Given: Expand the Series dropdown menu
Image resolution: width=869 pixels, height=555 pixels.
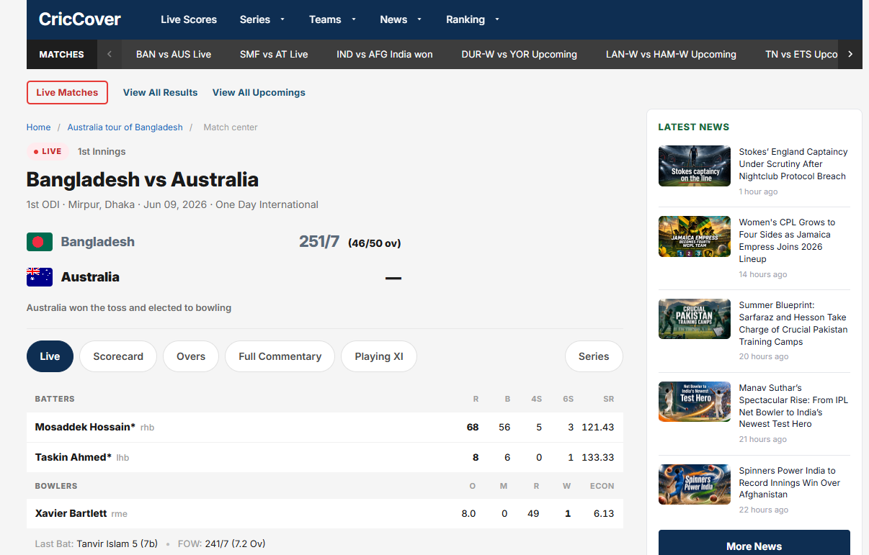Looking at the screenshot, I should coord(262,19).
